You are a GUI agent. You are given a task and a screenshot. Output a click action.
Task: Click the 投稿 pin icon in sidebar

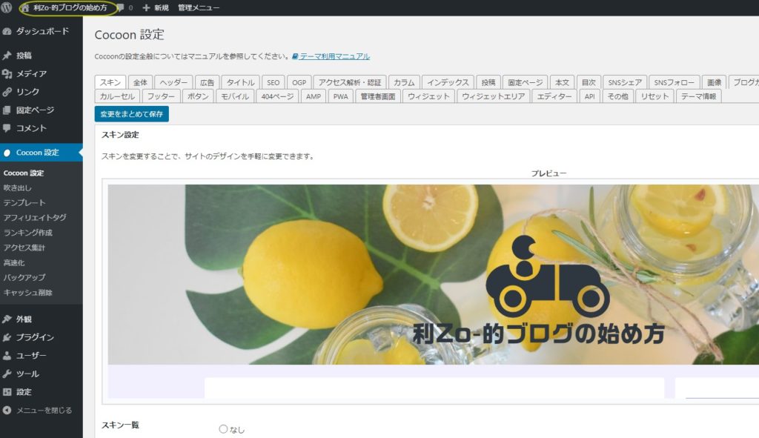(x=7, y=56)
